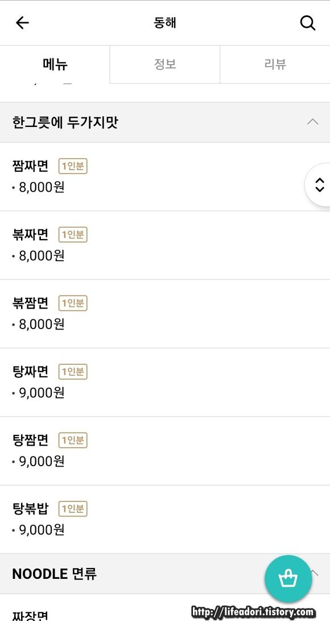Viewport: 330px width, 621px height.
Task: Choose the 탕짬면 9,000원 item
Action: coord(165,451)
